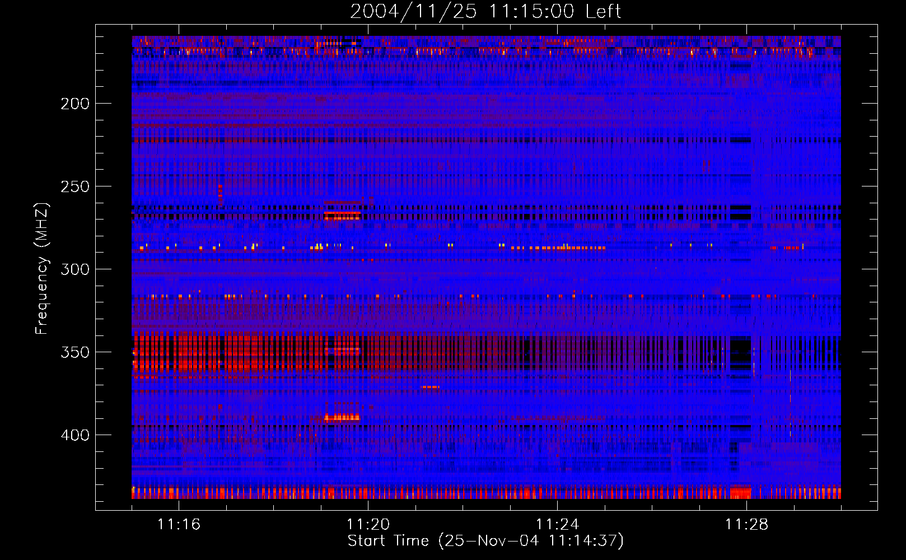
Task: Click the plot title '2004/11/25 11:15:00 Left'
Action: click(485, 11)
